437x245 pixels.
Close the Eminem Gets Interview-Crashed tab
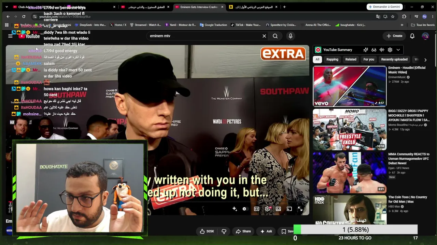[222, 7]
